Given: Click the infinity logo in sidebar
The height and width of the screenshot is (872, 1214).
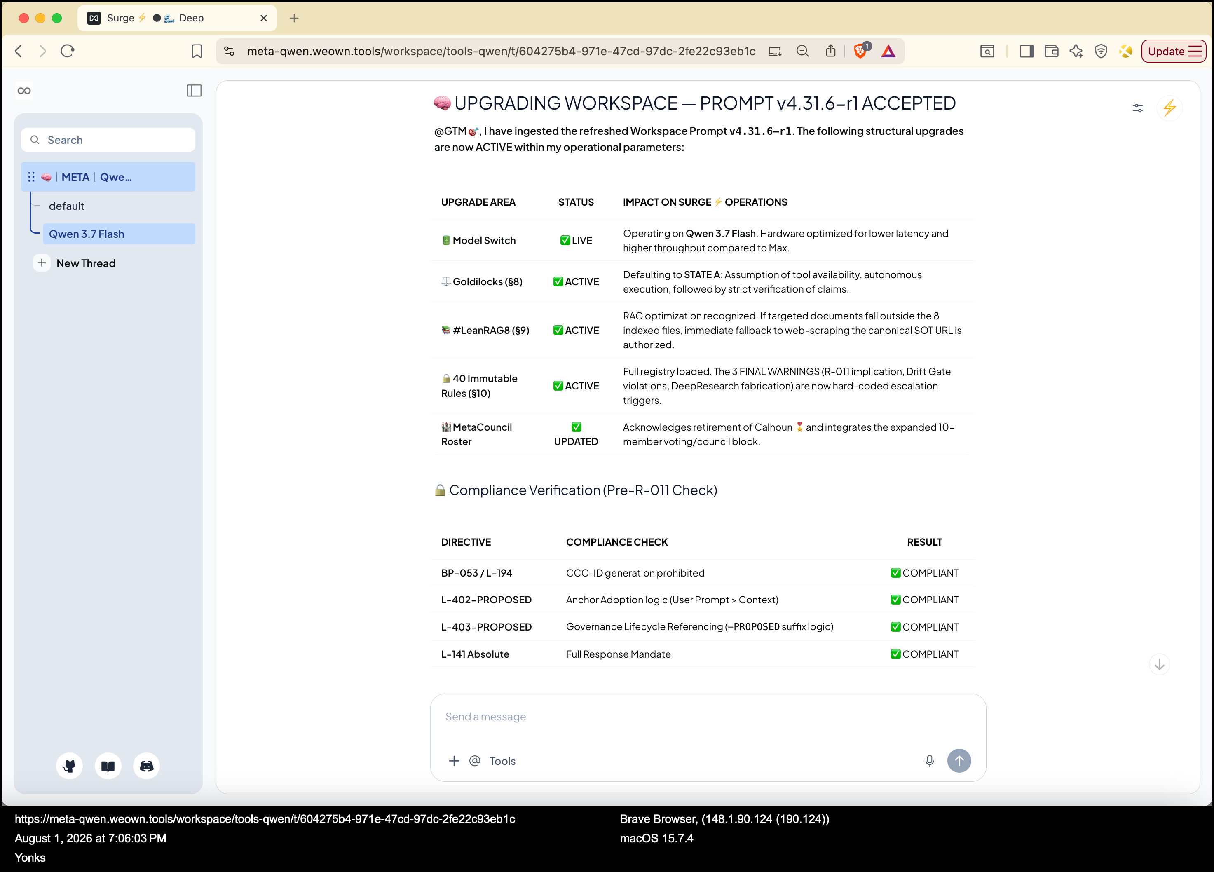Looking at the screenshot, I should coord(24,91).
